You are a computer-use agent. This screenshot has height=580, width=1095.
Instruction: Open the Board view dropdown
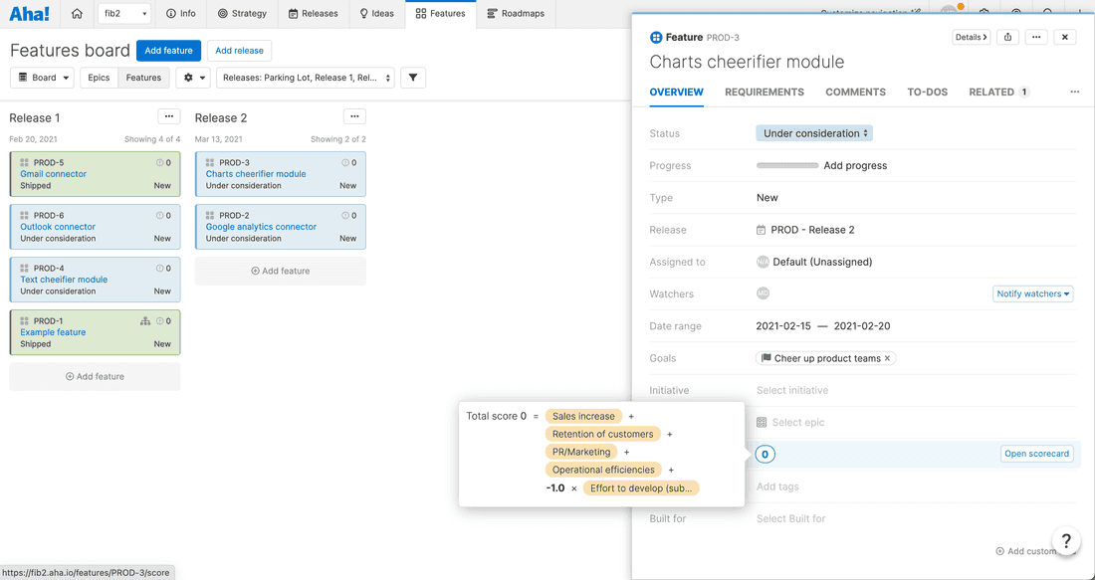pyautogui.click(x=42, y=77)
